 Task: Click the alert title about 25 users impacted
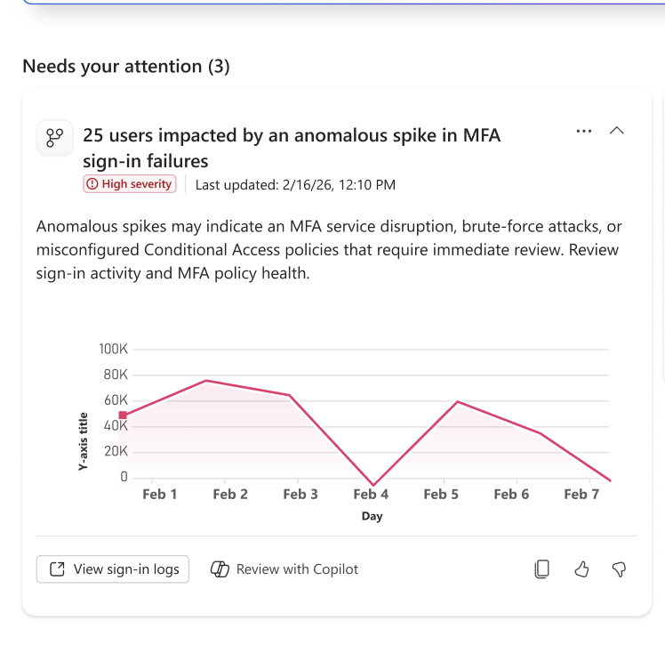pyautogui.click(x=292, y=148)
